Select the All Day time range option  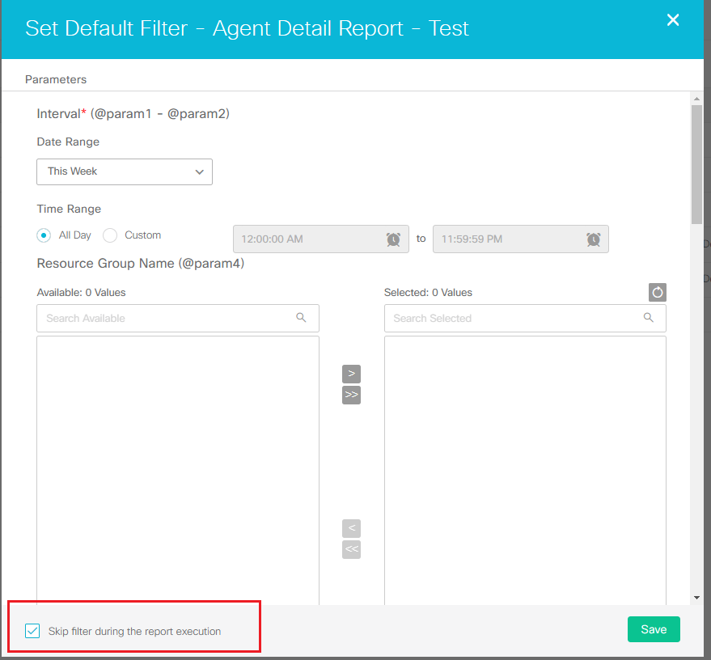click(x=44, y=235)
